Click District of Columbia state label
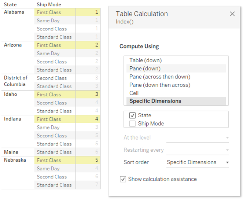 15,81
